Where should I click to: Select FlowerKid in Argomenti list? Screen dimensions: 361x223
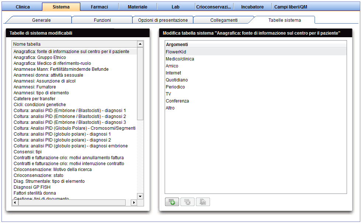pyautogui.click(x=256, y=52)
